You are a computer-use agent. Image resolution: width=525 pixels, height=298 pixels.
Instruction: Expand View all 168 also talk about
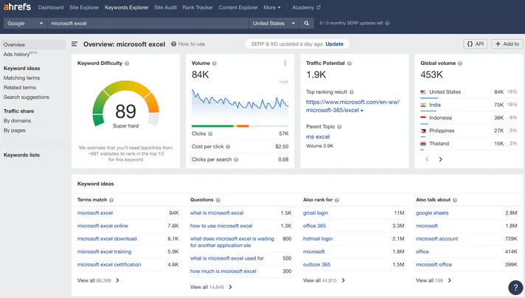pyautogui.click(x=434, y=280)
